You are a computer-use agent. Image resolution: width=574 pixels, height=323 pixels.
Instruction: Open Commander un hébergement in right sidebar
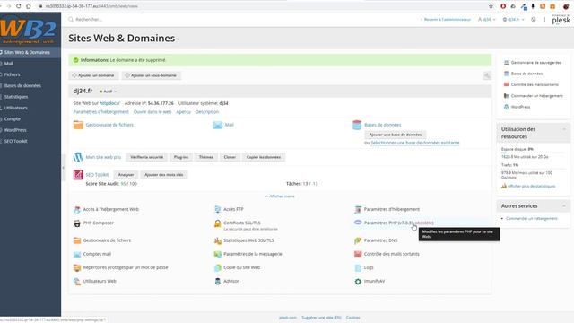pyautogui.click(x=536, y=96)
